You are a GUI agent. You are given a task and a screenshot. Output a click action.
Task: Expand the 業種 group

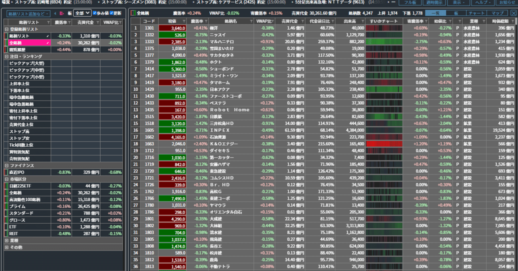6,241
